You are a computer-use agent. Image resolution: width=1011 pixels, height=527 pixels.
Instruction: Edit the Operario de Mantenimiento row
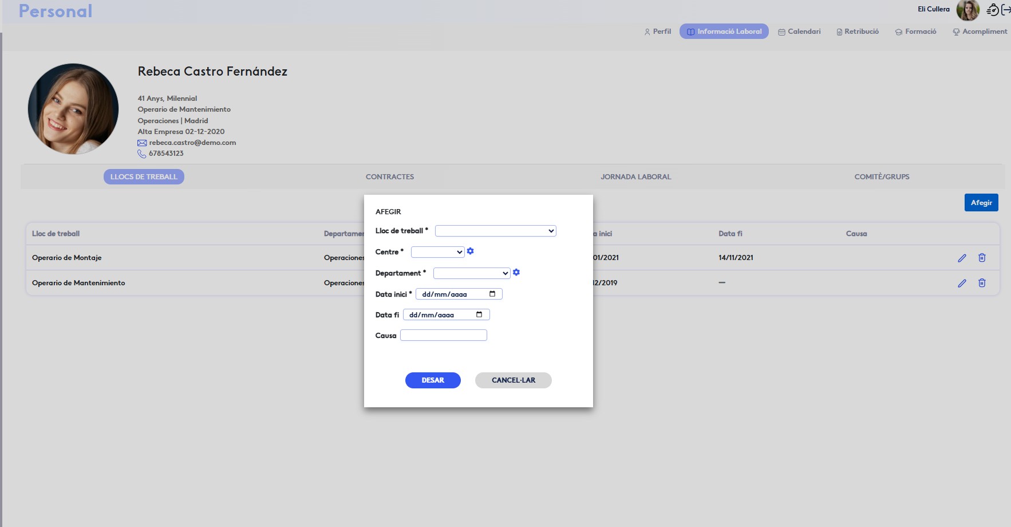[962, 283]
